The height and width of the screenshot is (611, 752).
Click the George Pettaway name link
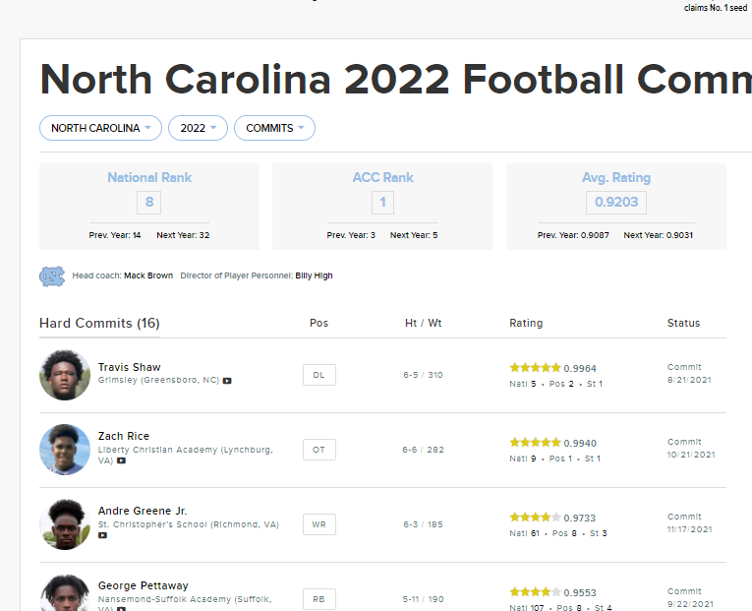click(143, 585)
